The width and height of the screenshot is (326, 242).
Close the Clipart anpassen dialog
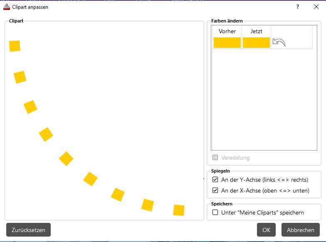coord(316,7)
